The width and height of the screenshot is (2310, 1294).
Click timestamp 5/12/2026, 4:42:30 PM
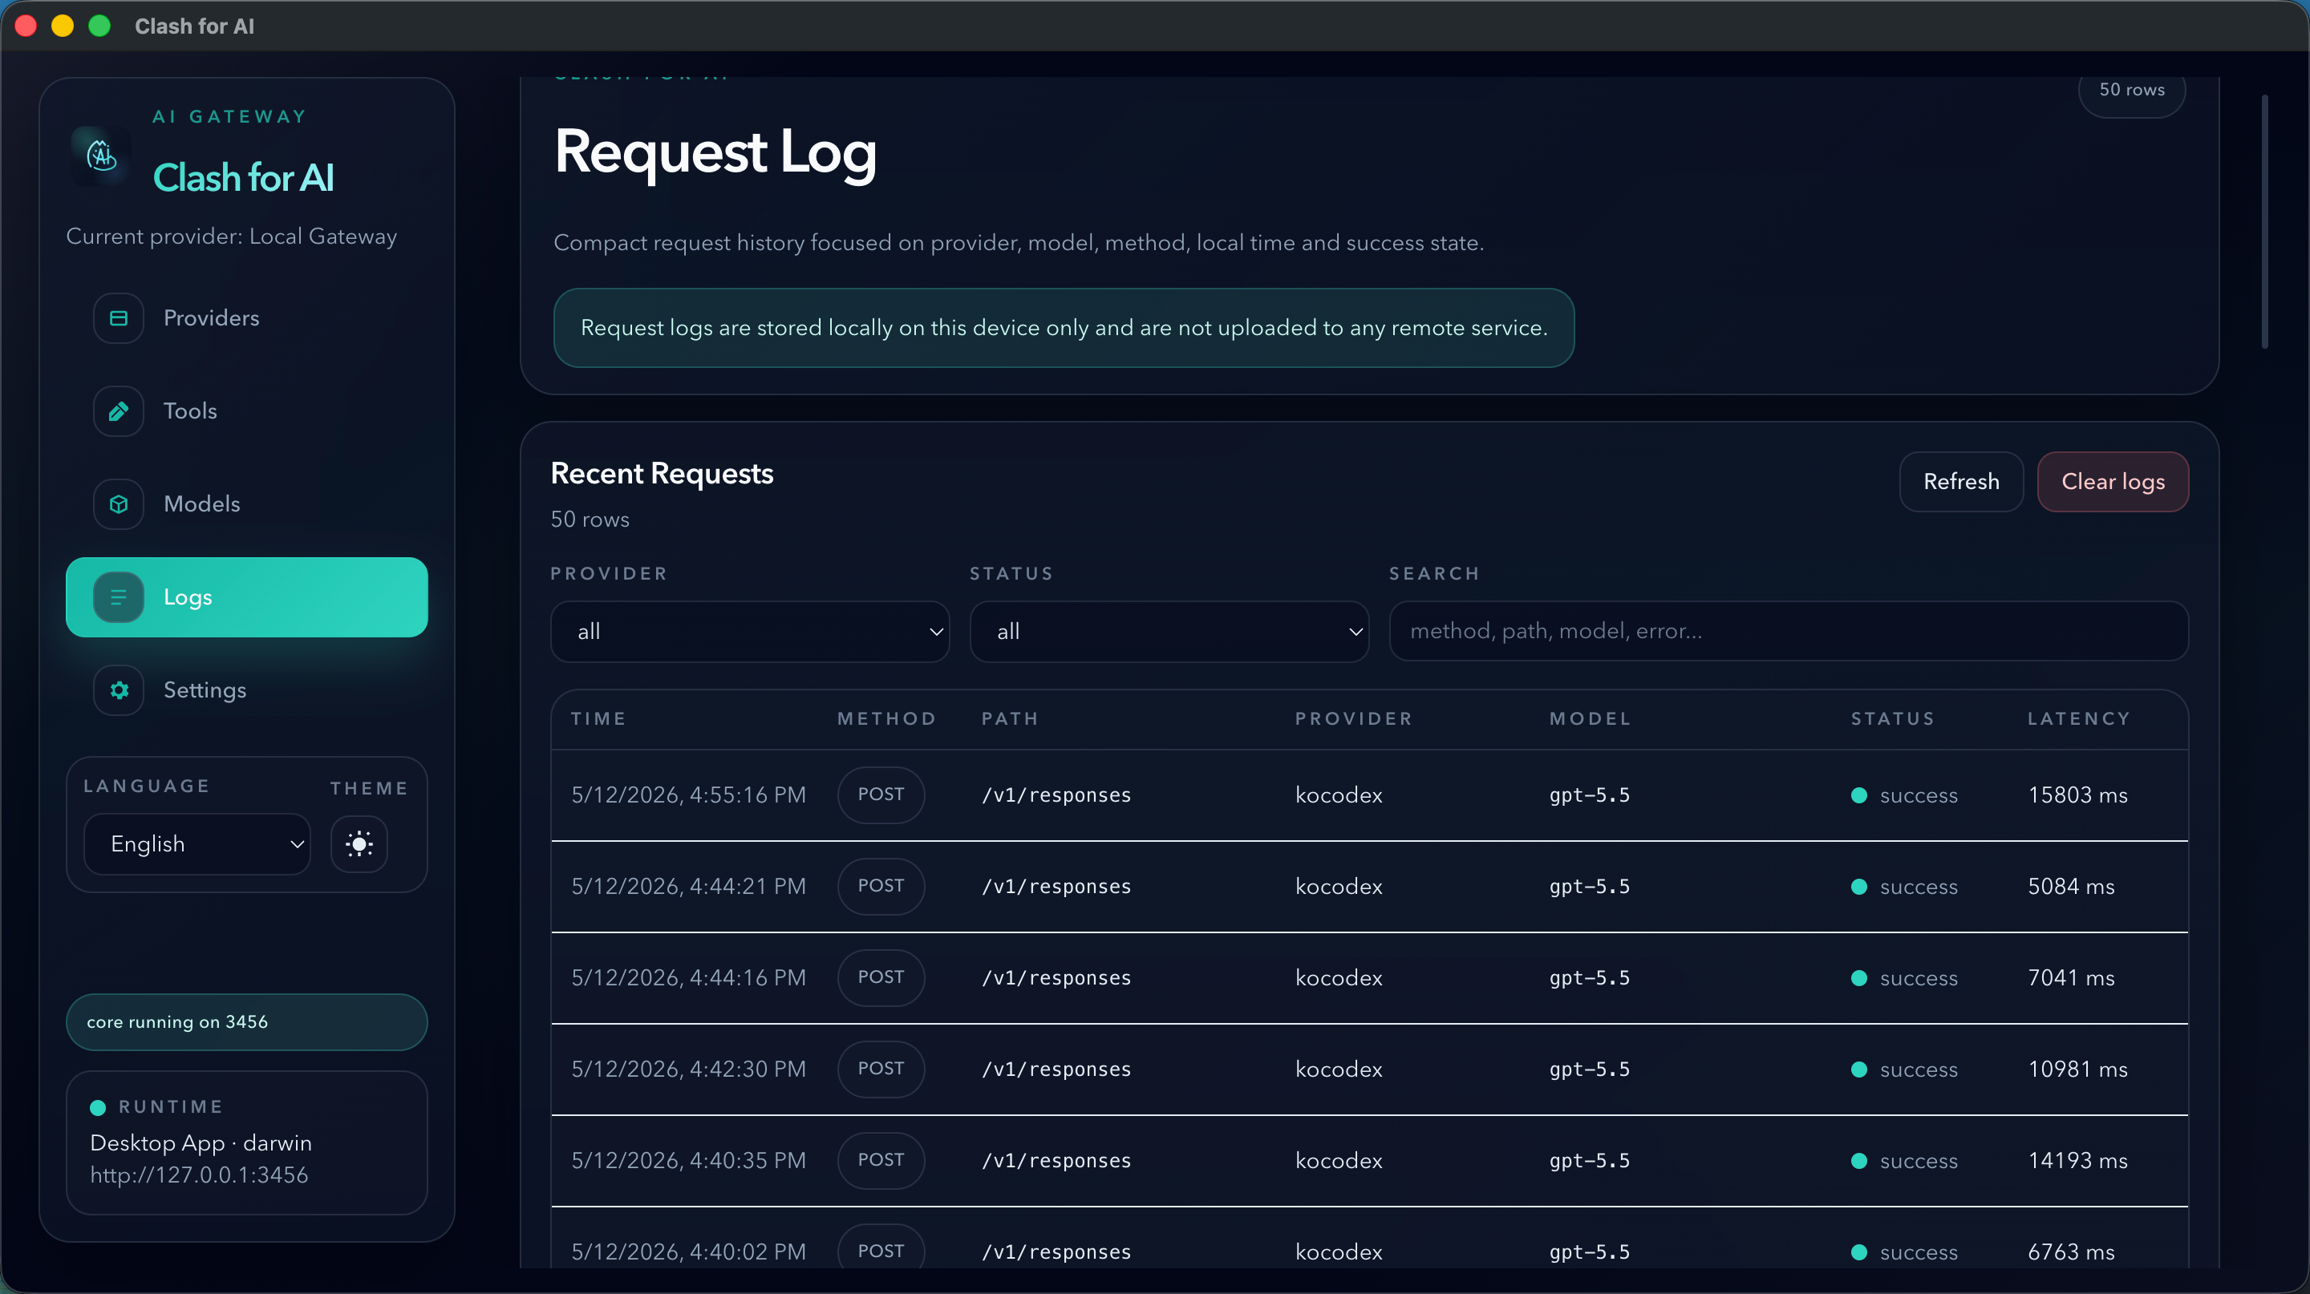pyautogui.click(x=689, y=1070)
